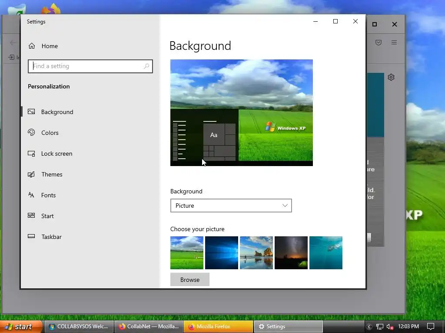Maximize the Firefox window behind Settings

pyautogui.click(x=375, y=24)
